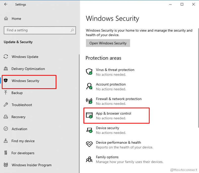
Task: Click 'Reports on the health of your device.' text
Action: click(124, 147)
